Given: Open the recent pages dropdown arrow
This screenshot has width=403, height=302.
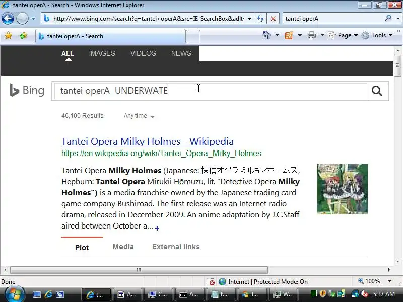Looking at the screenshot, I should click(x=33, y=19).
